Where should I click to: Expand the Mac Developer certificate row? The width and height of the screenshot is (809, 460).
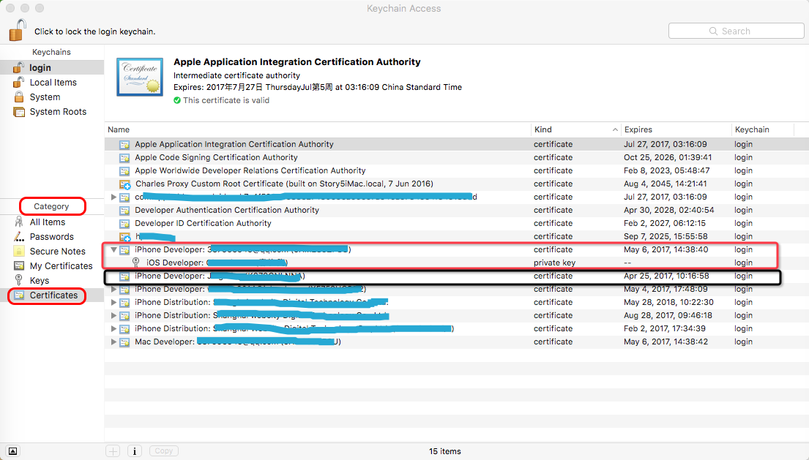113,342
